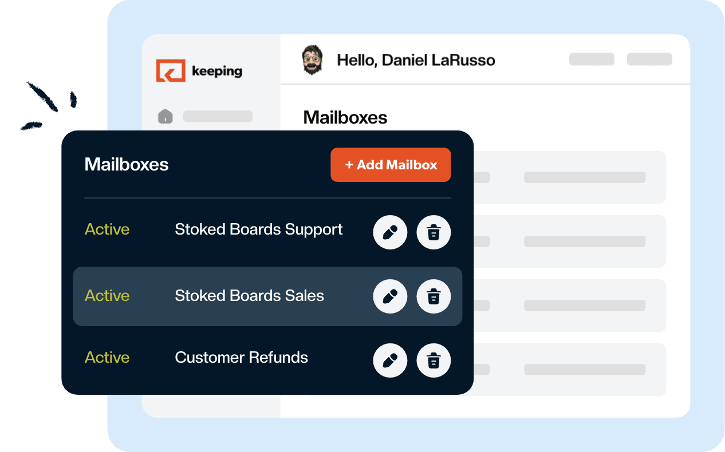The image size is (725, 452).
Task: Click Active status for Customer Refunds
Action: (x=107, y=358)
